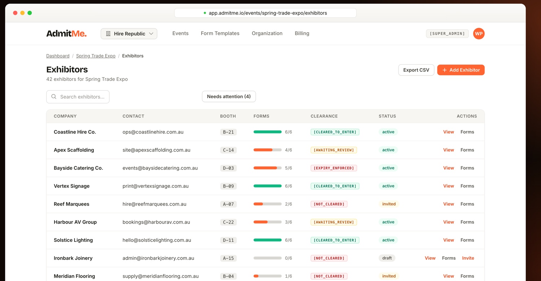
Task: View Ironbark Joinery exhibitor
Action: click(x=430, y=258)
